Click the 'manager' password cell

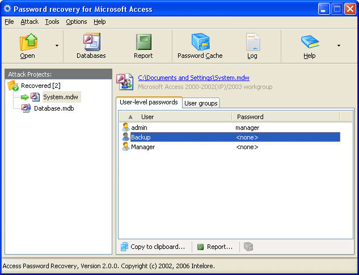(x=247, y=128)
